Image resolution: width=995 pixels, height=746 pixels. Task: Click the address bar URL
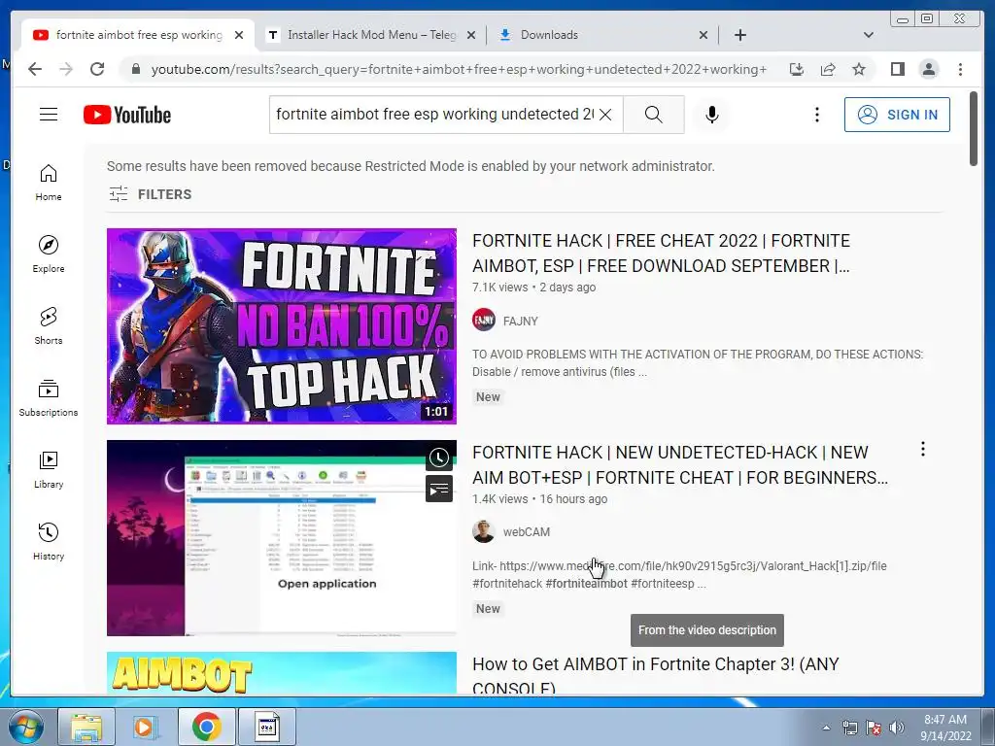click(459, 69)
